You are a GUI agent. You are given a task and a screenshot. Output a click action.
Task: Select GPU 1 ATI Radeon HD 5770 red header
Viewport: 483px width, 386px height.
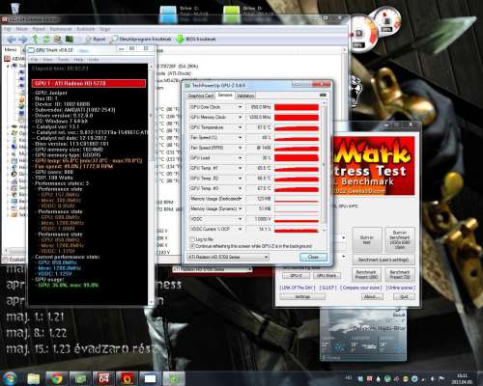[x=89, y=83]
